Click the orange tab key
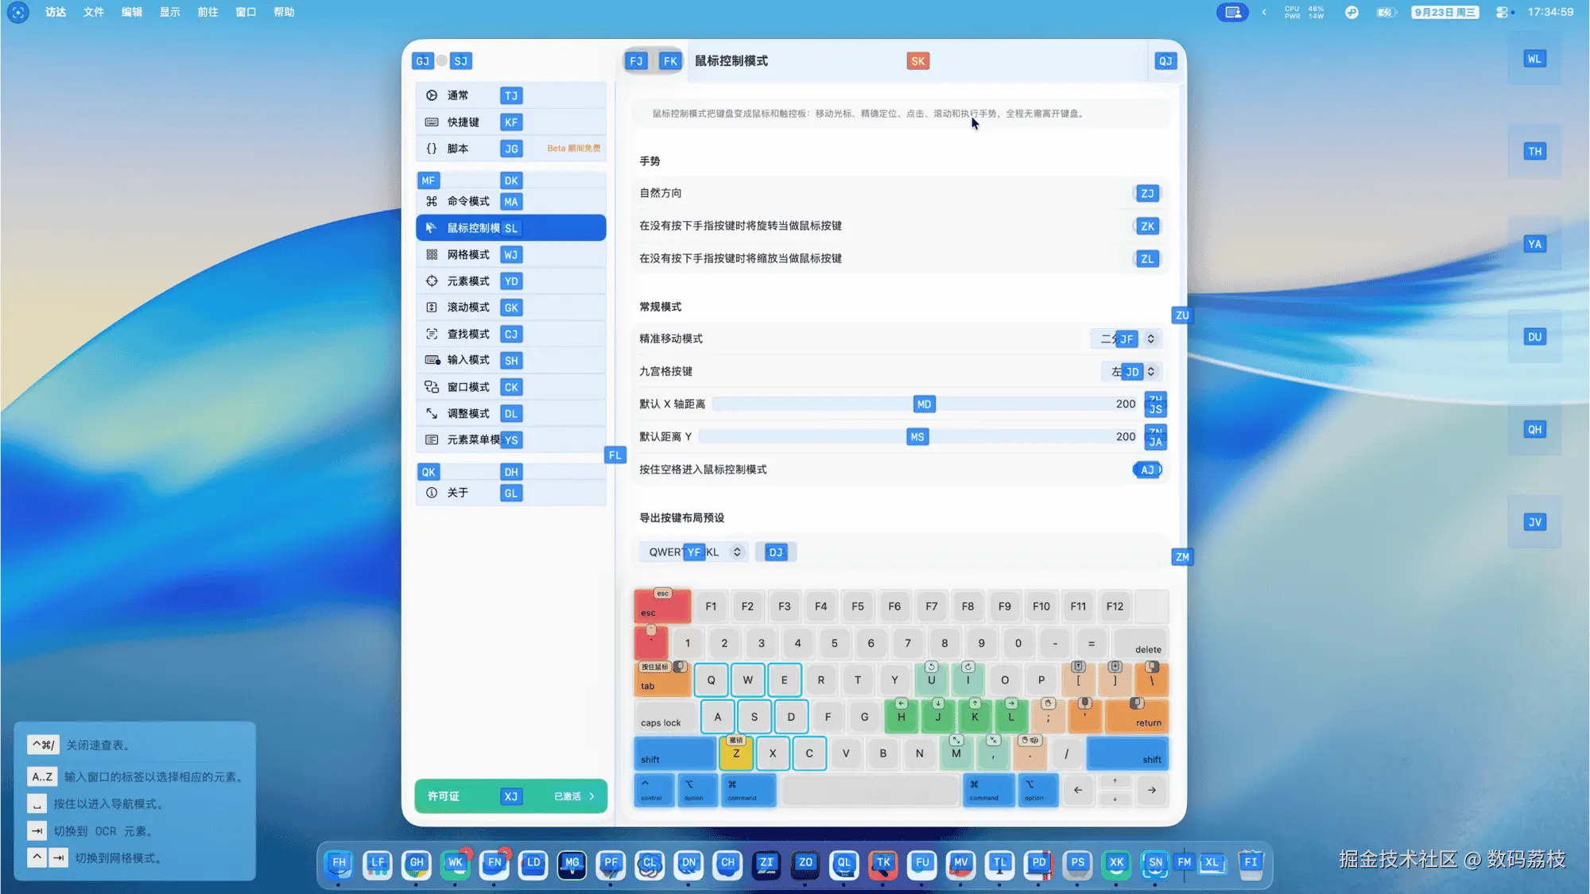 [x=662, y=680]
